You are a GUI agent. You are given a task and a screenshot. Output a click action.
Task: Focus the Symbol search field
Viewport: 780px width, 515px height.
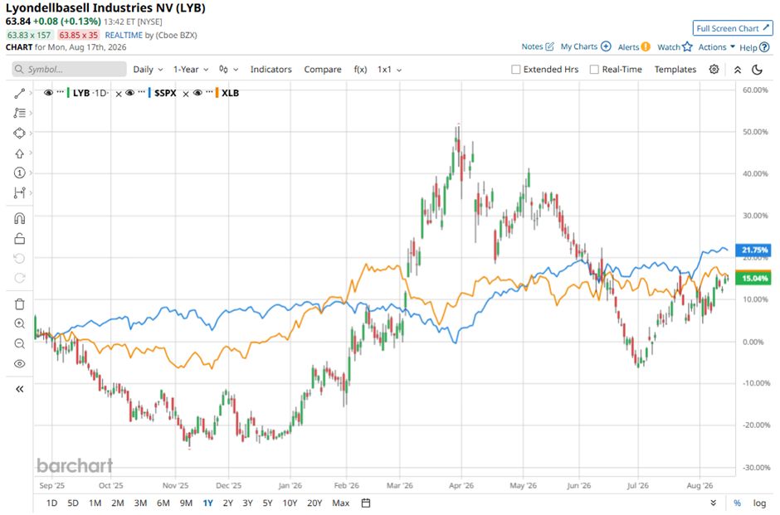69,70
